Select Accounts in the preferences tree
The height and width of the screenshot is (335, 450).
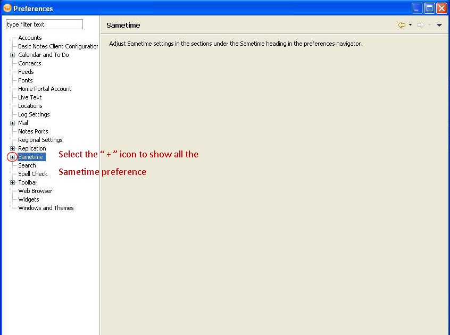[30, 38]
